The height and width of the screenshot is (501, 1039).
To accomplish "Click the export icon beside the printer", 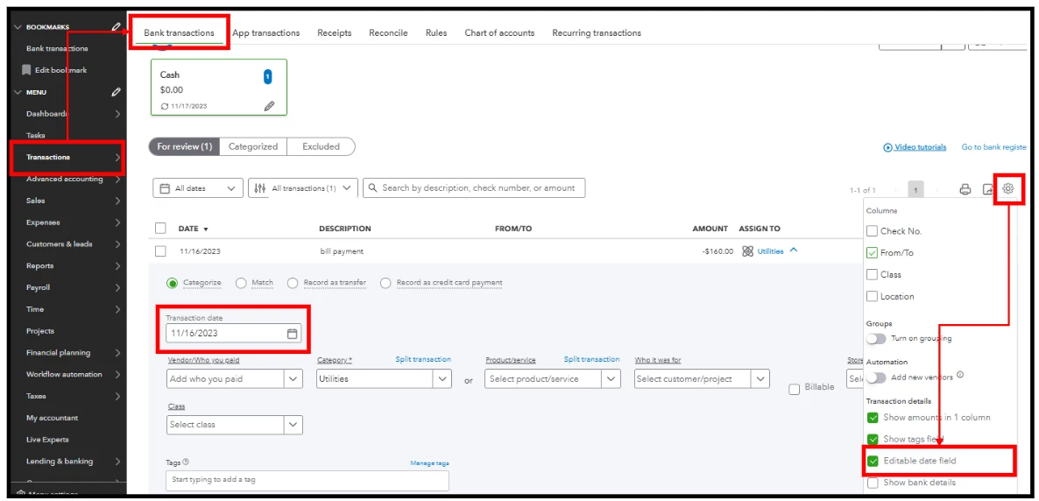I will click(987, 189).
